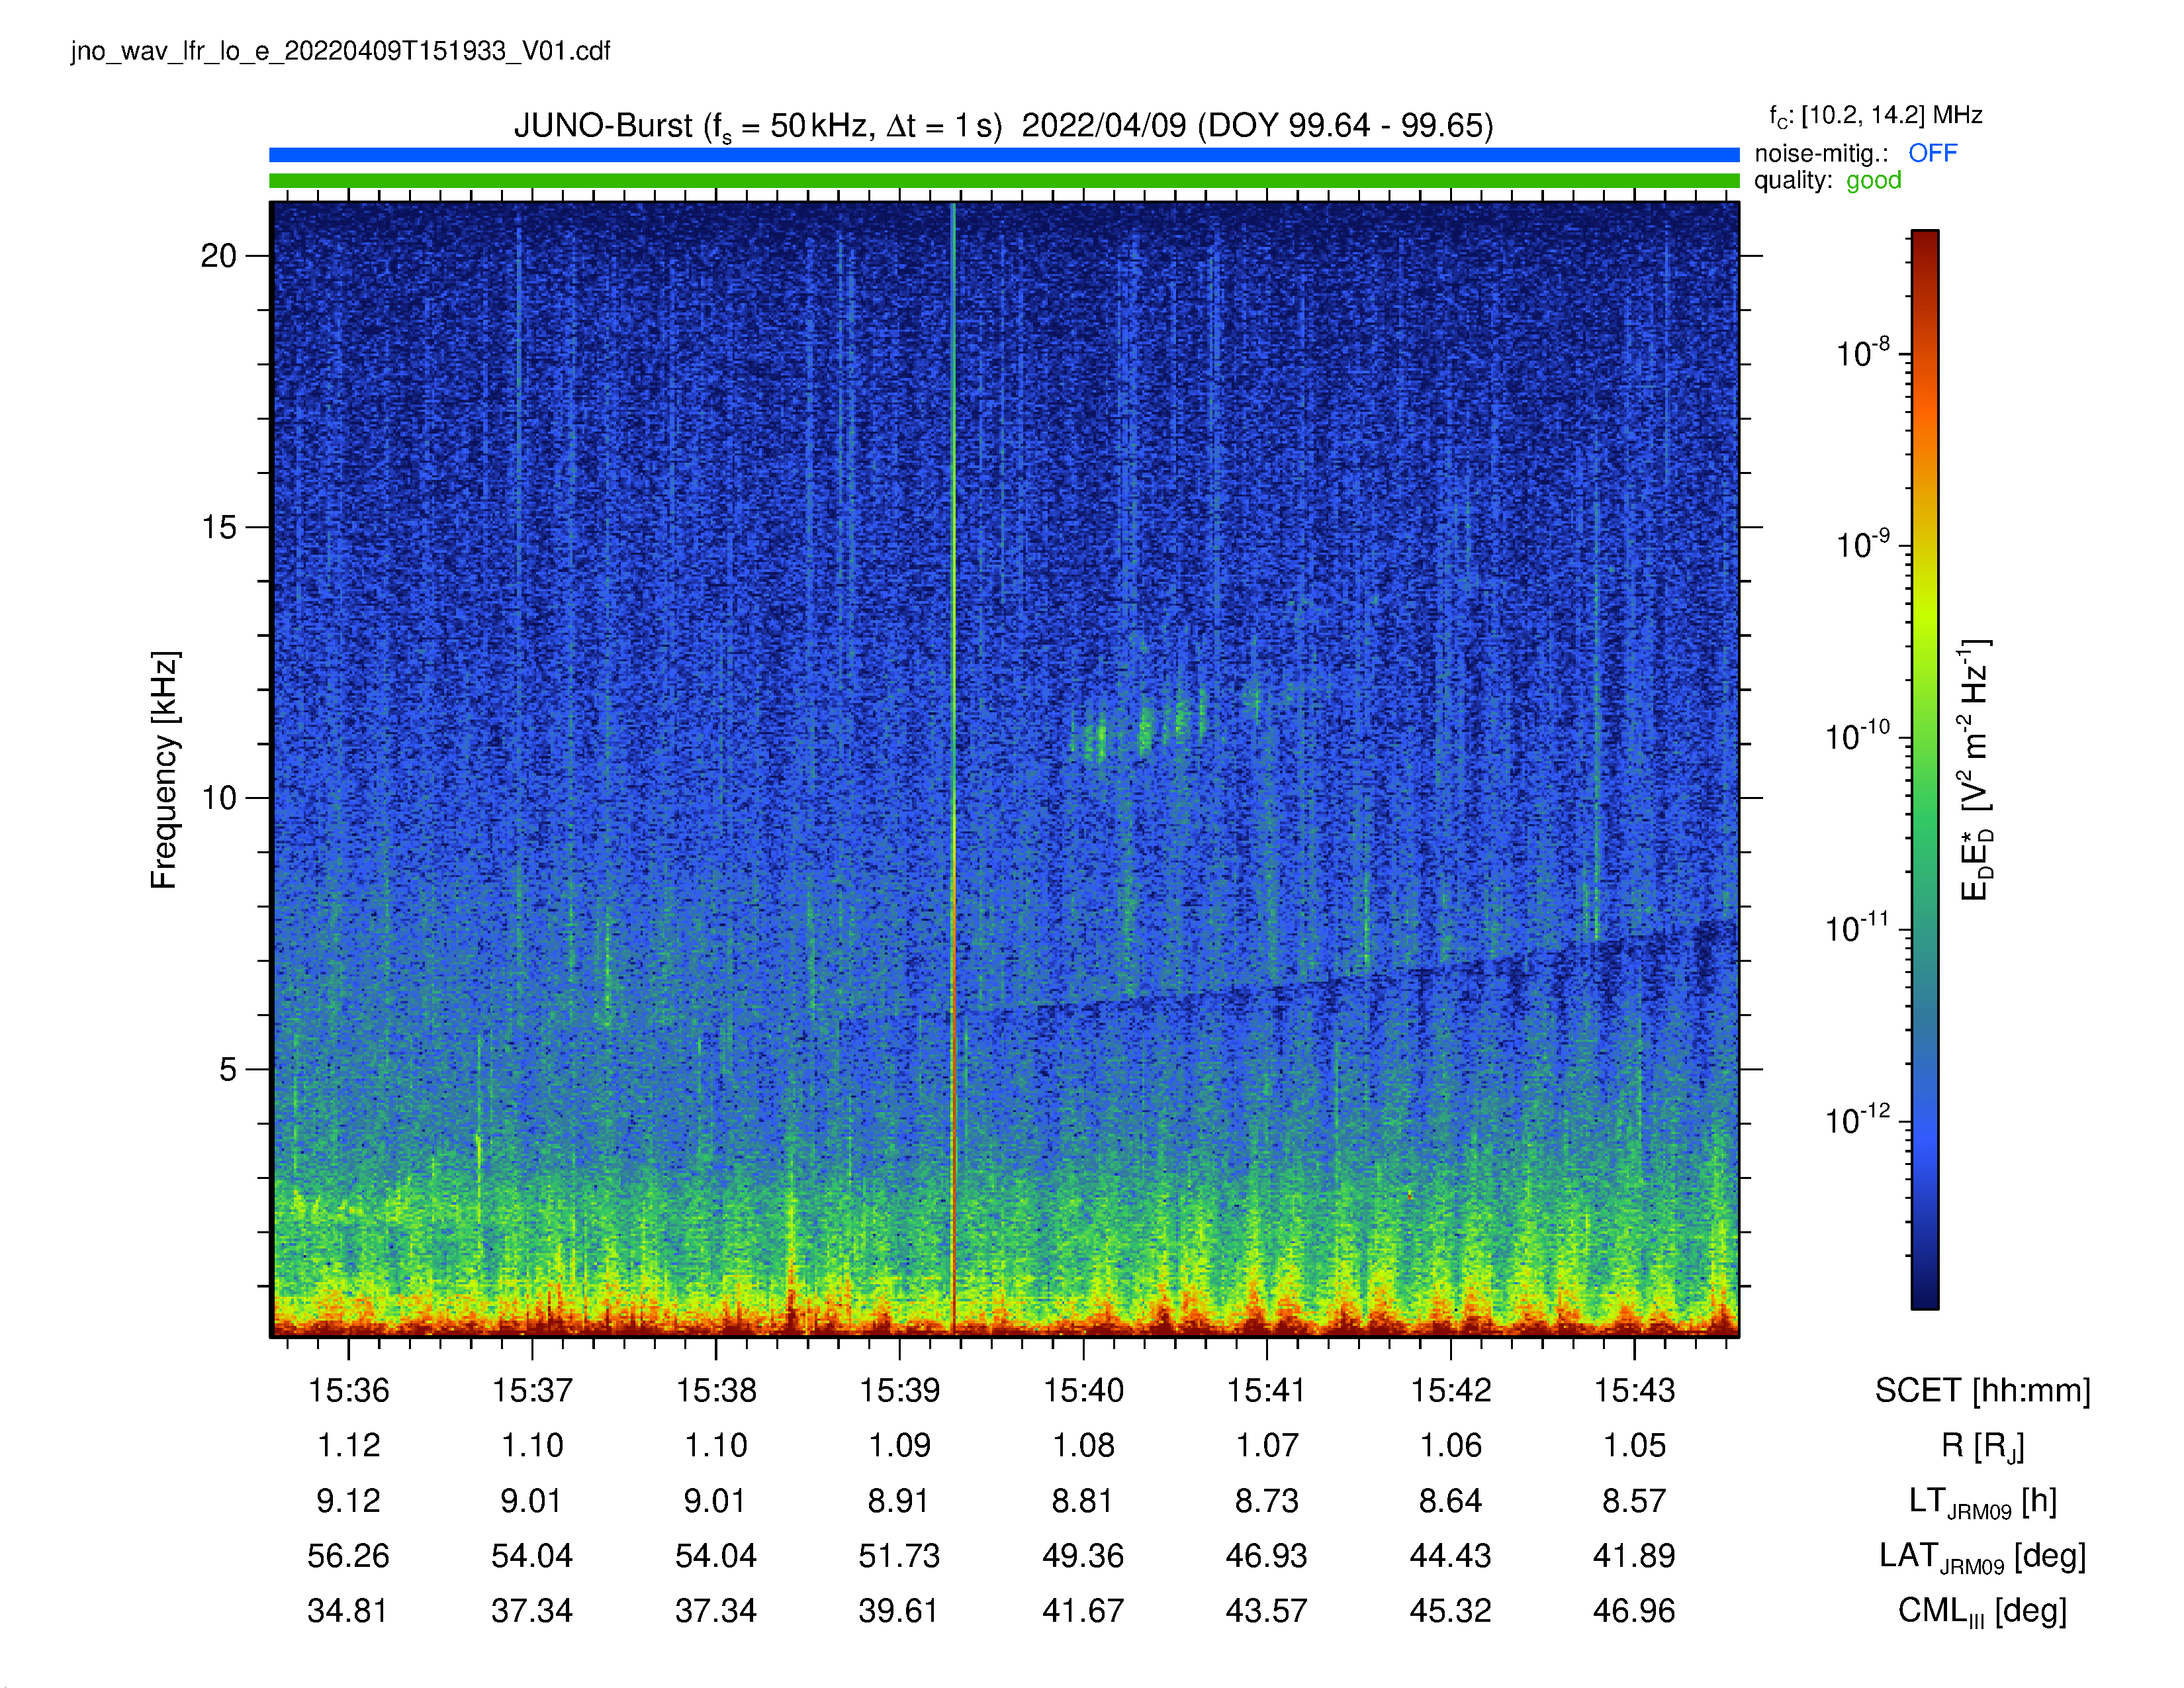Click the blue OFF noise-mitigation label
This screenshot has height=1688, width=2184.
pos(1932,153)
